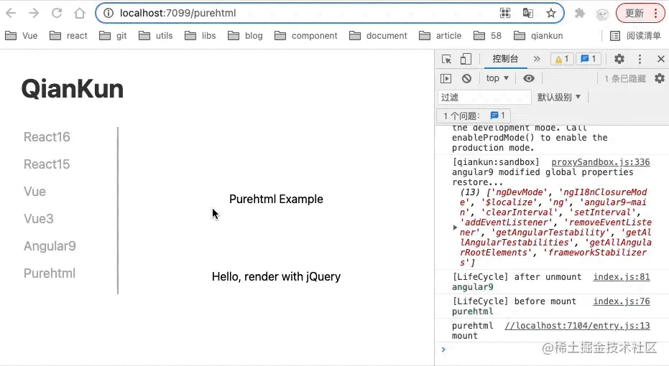
Task: Go back with the browser back arrow
Action: (x=11, y=13)
